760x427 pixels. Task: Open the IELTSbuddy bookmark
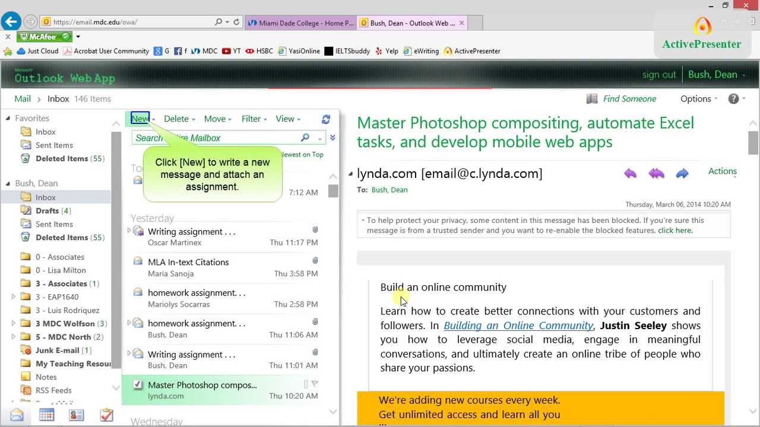[x=347, y=51]
